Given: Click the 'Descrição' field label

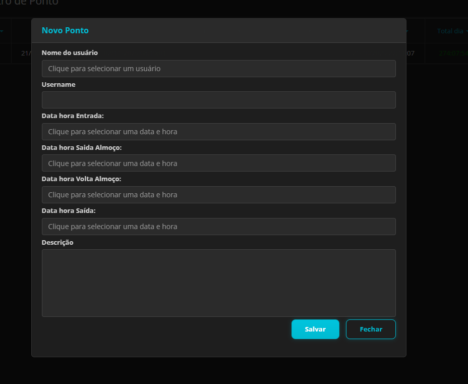Looking at the screenshot, I should click(57, 242).
